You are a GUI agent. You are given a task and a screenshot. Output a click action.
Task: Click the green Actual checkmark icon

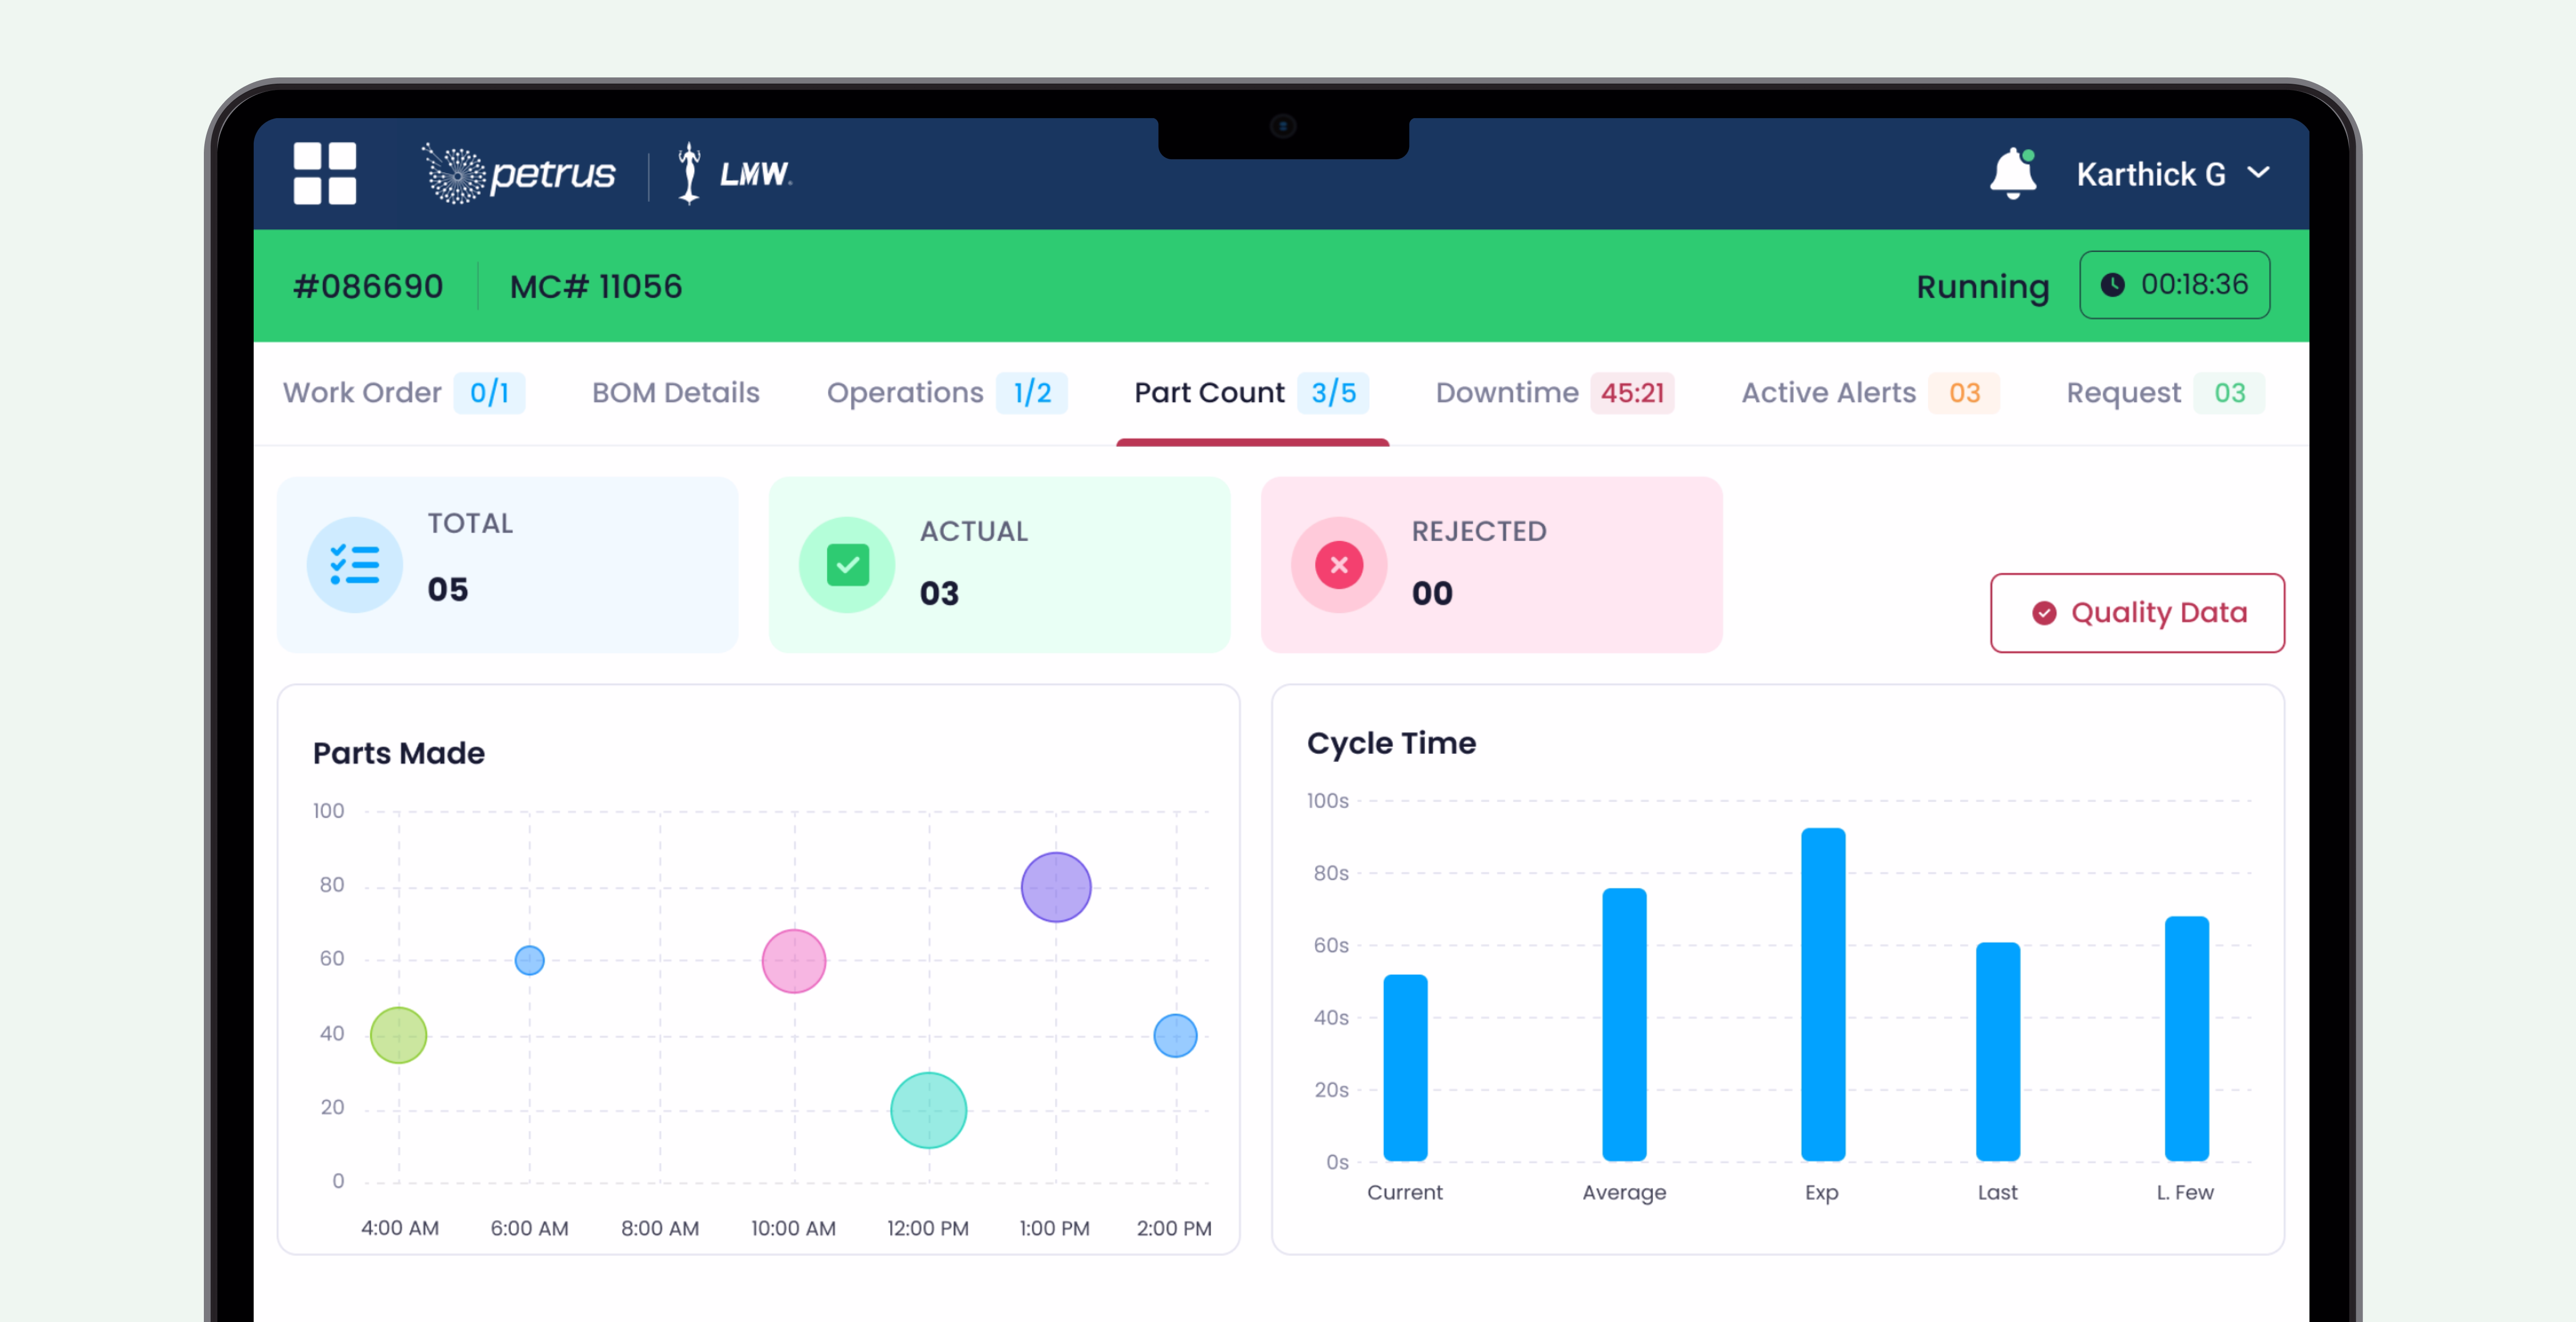[x=847, y=565]
